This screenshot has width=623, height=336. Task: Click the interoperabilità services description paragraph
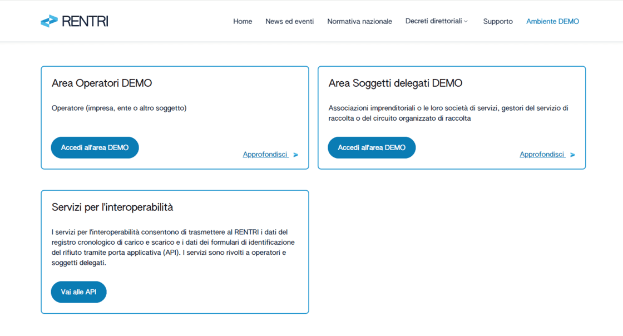173,248
